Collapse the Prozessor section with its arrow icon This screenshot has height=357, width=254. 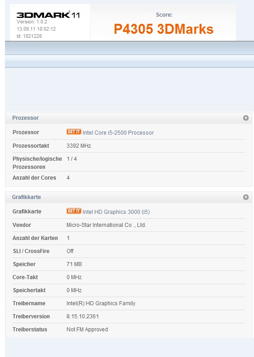point(245,118)
